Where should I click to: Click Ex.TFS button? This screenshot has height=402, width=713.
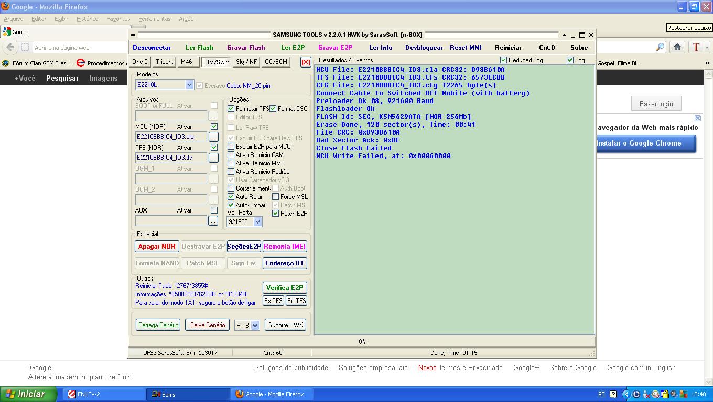pyautogui.click(x=273, y=301)
